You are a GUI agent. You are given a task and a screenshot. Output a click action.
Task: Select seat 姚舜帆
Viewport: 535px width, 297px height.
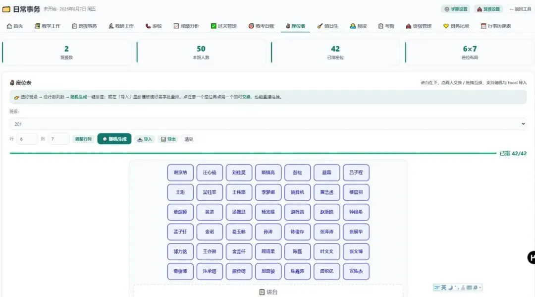[298, 192]
